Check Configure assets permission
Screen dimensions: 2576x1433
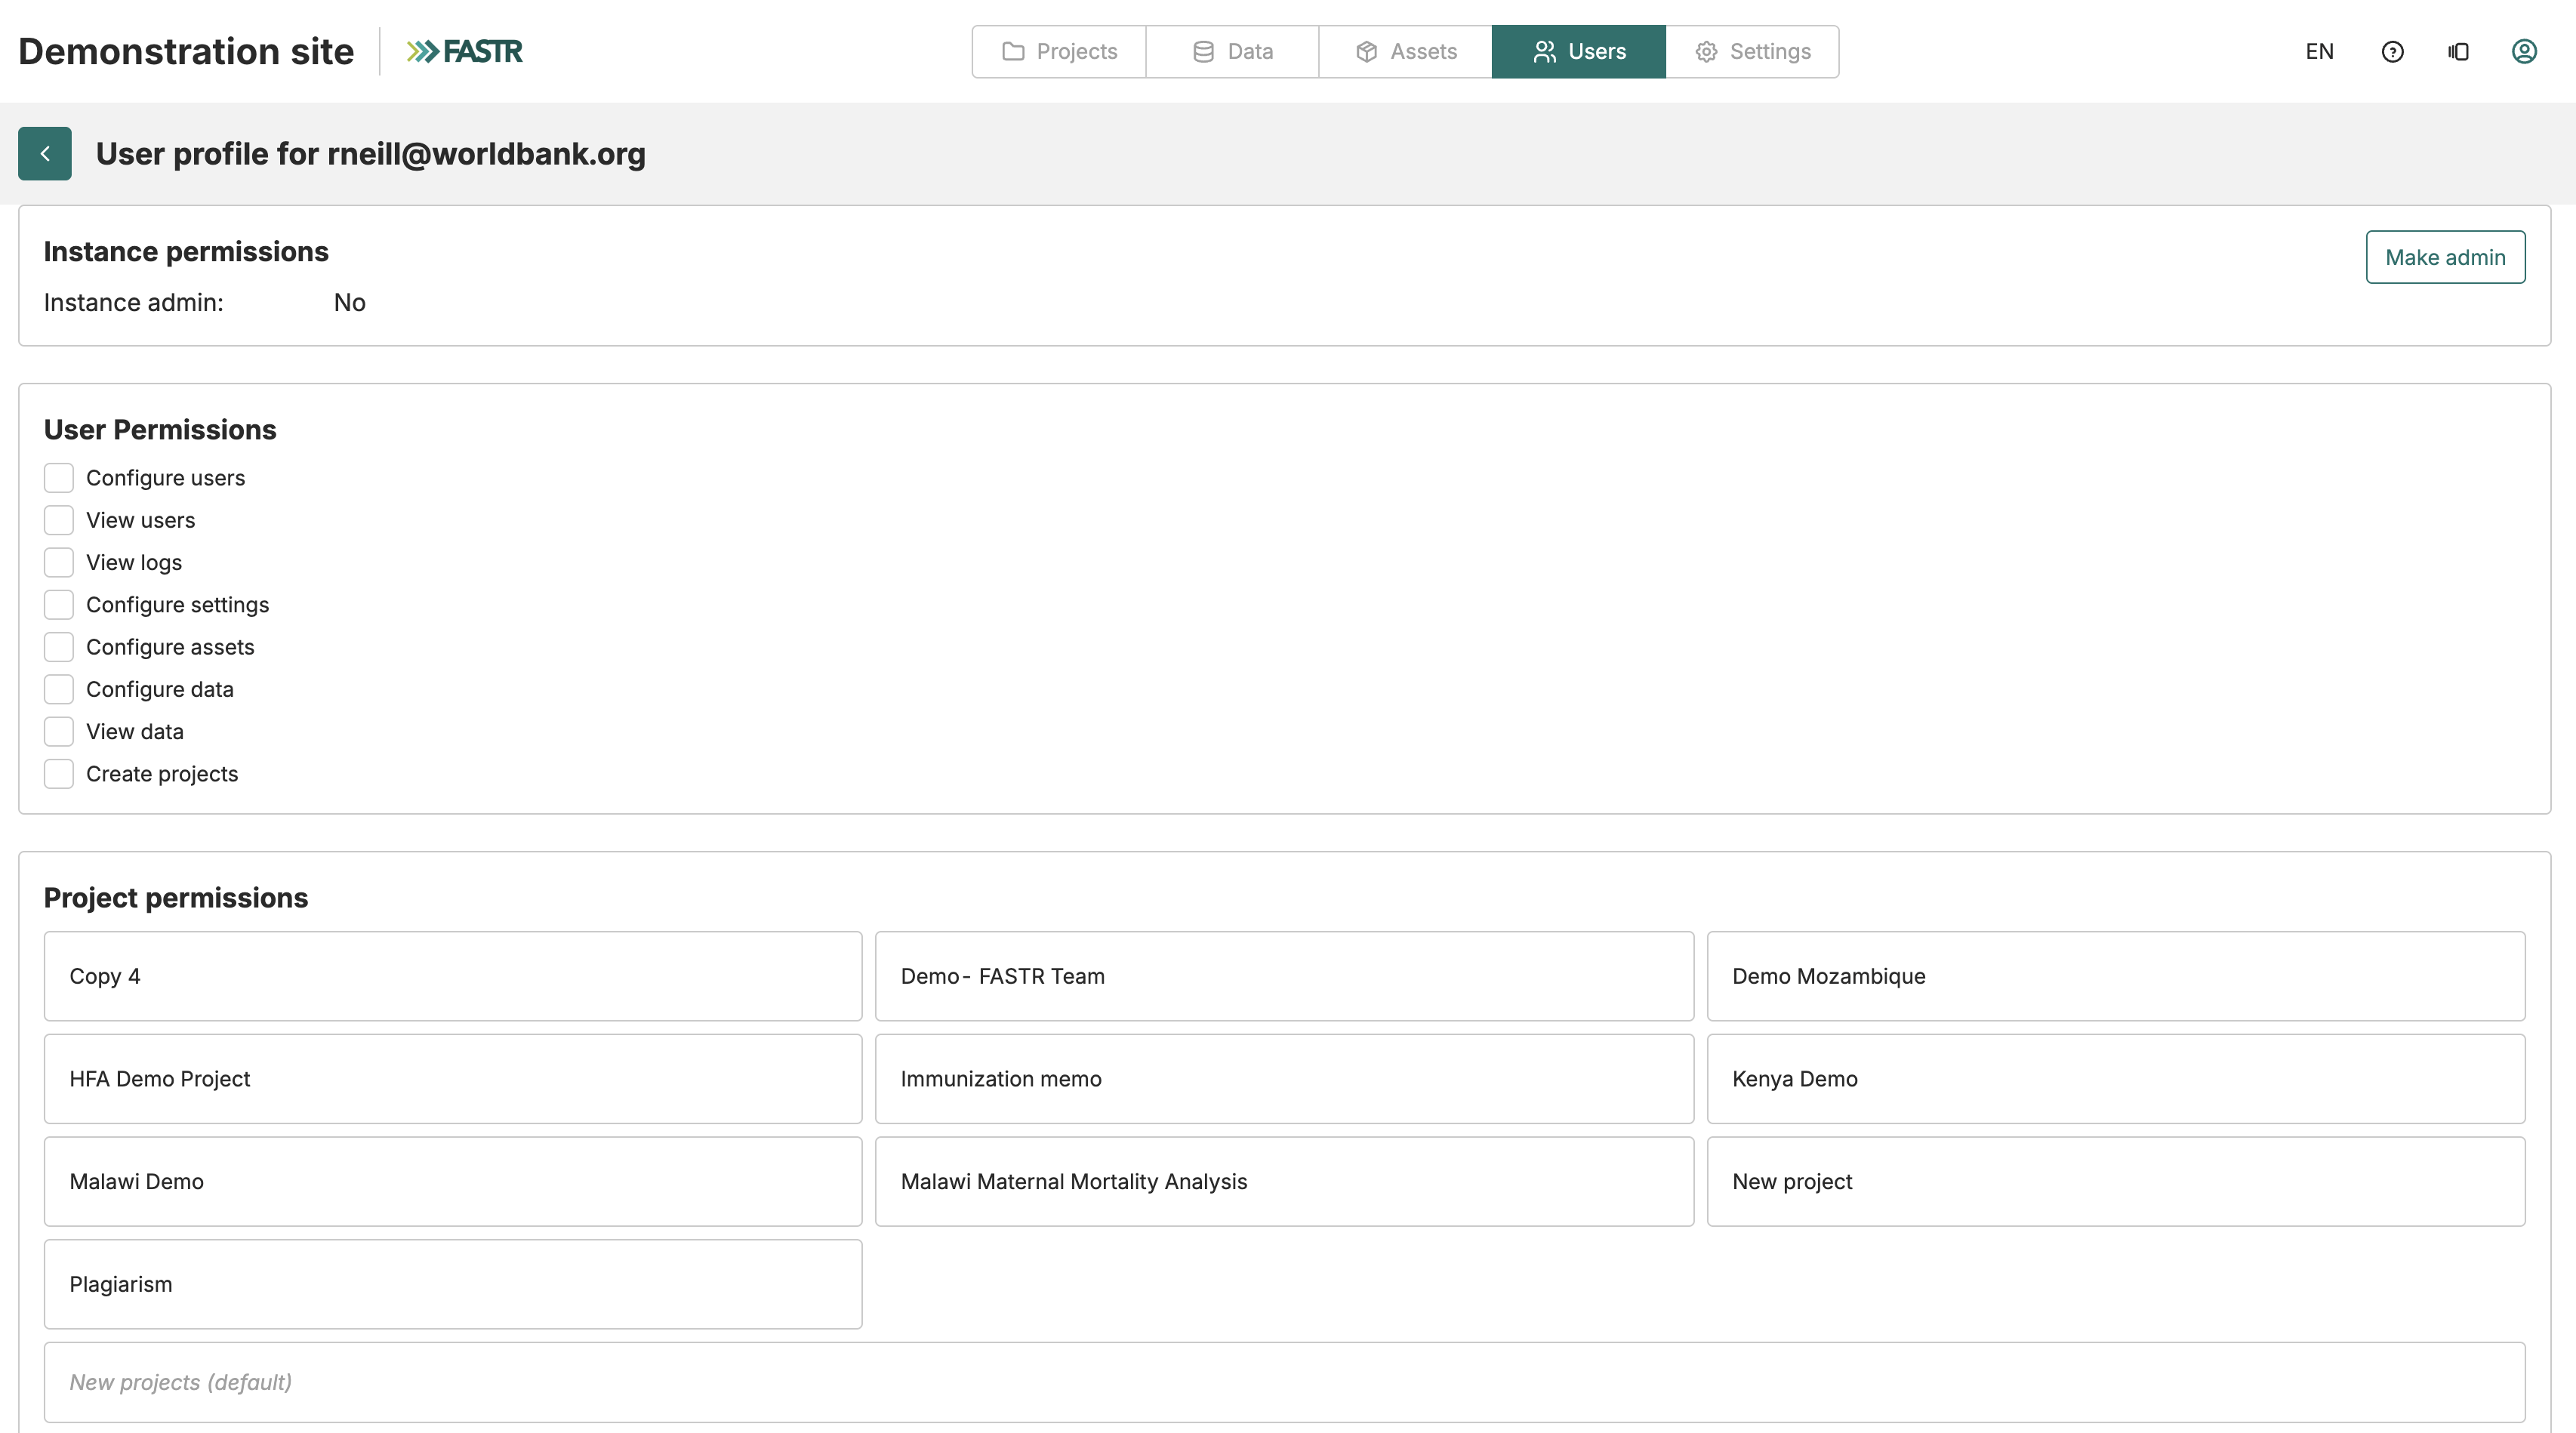(x=59, y=647)
